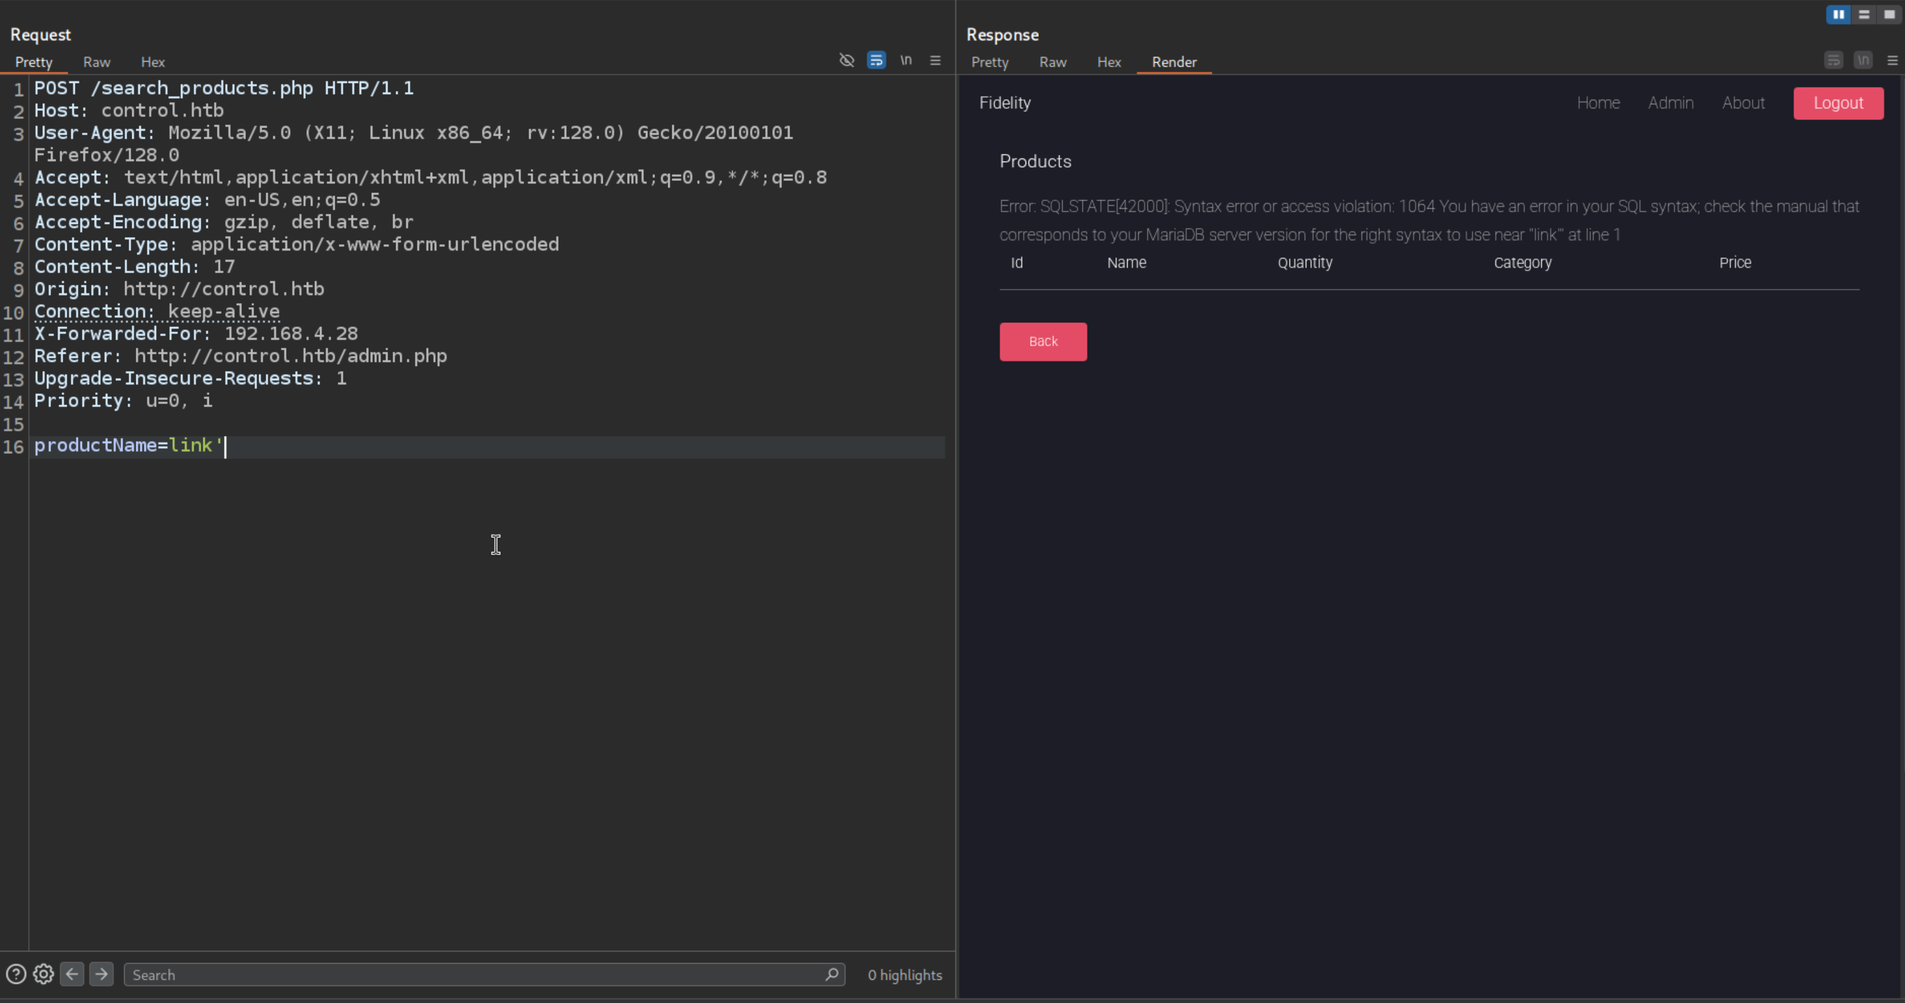Open Request panel hamburger options menu
1905x1003 pixels.
[936, 60]
